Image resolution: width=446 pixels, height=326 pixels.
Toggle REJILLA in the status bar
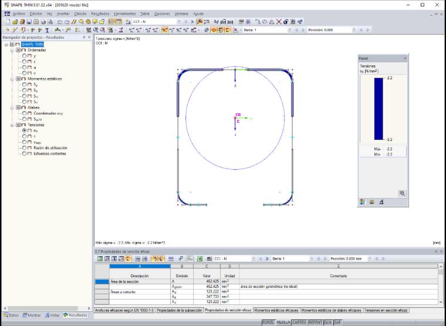(283, 322)
